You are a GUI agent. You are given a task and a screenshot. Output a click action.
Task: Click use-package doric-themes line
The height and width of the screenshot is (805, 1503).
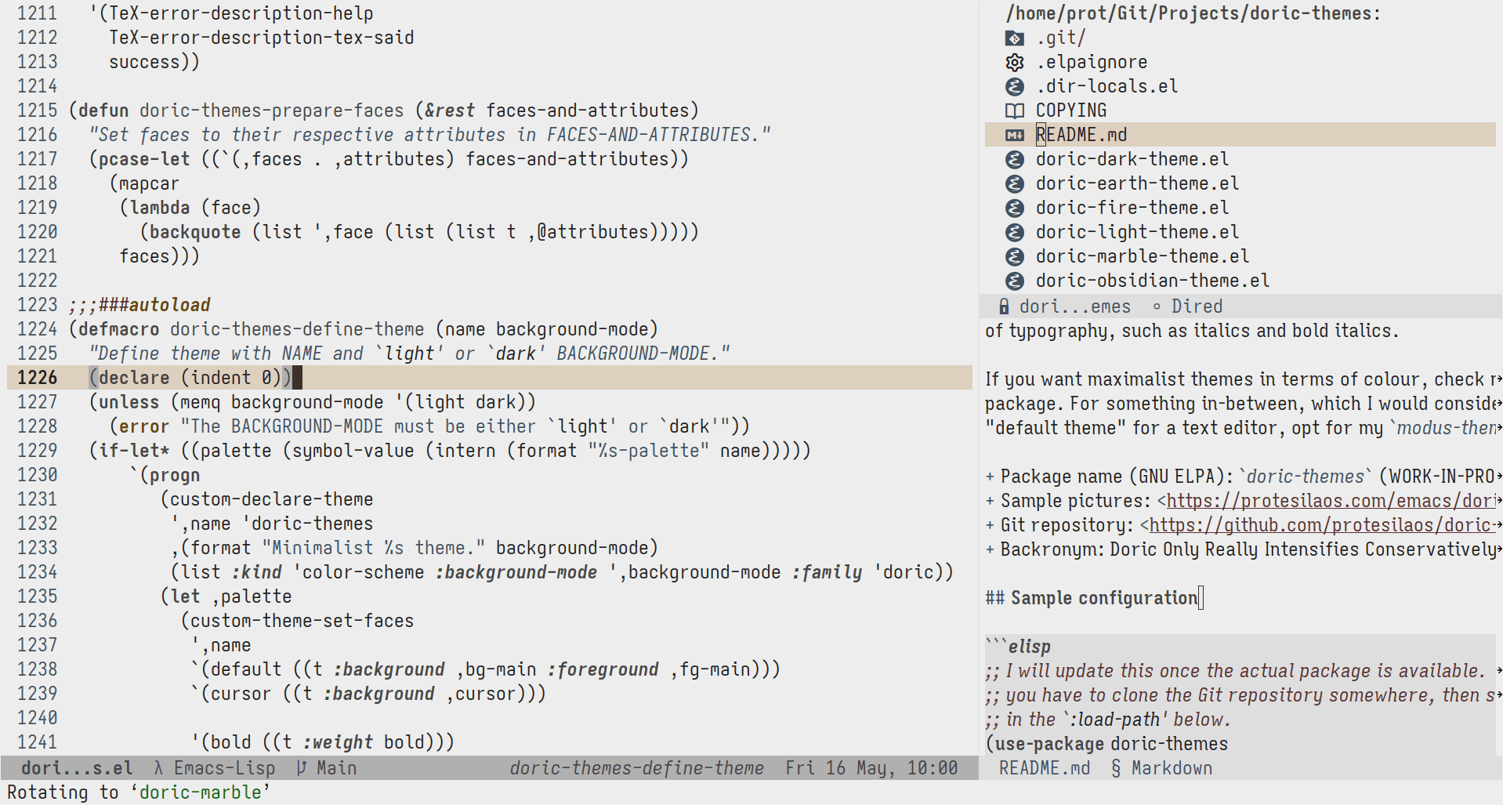pos(1106,744)
